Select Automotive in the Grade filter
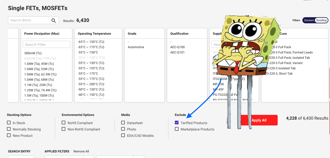This screenshot has width=330, height=158. pos(136,47)
